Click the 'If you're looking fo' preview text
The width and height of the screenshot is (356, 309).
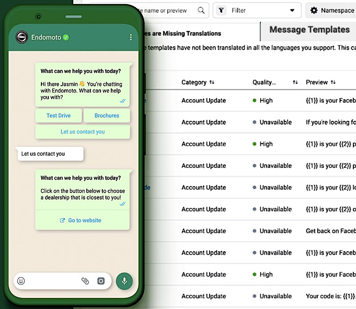[331, 122]
